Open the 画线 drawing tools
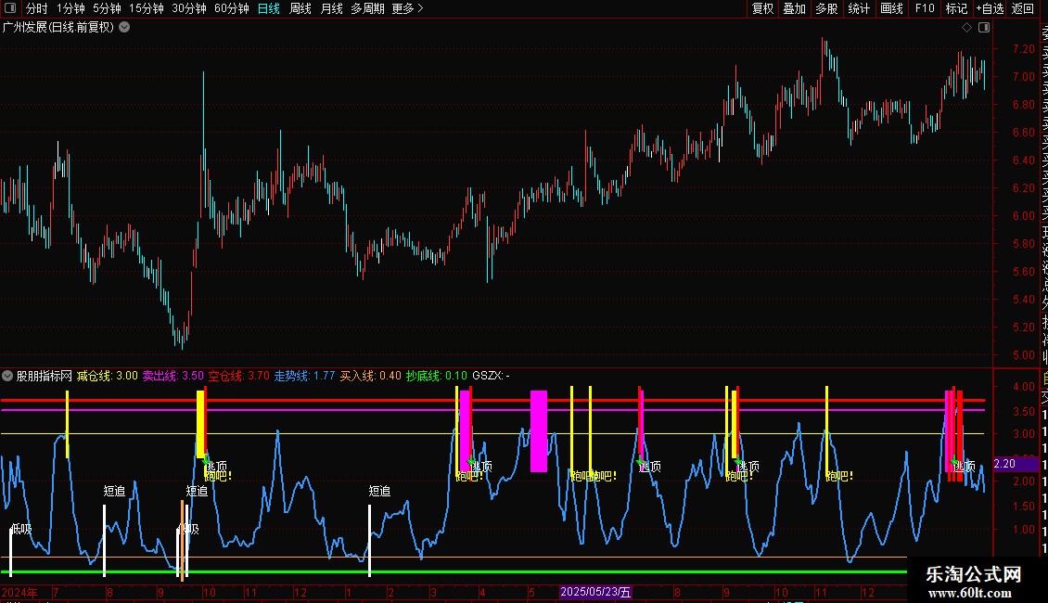The height and width of the screenshot is (603, 1048). point(891,8)
